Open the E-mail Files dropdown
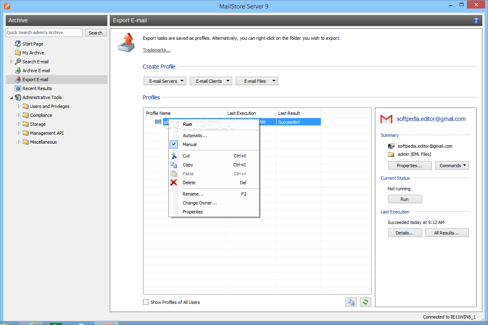Screen dimensions: 488x325 [x=257, y=81]
